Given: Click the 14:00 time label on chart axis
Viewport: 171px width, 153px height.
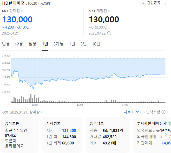Looking at the screenshot, I should [x=125, y=105].
